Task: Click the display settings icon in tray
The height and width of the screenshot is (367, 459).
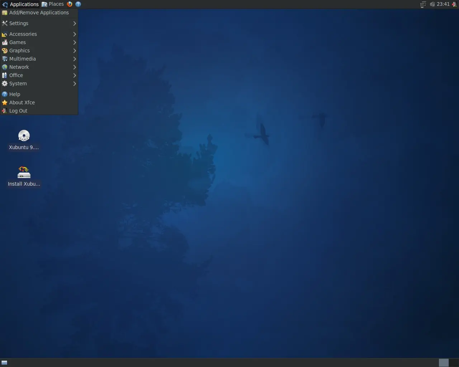Action: point(423,4)
